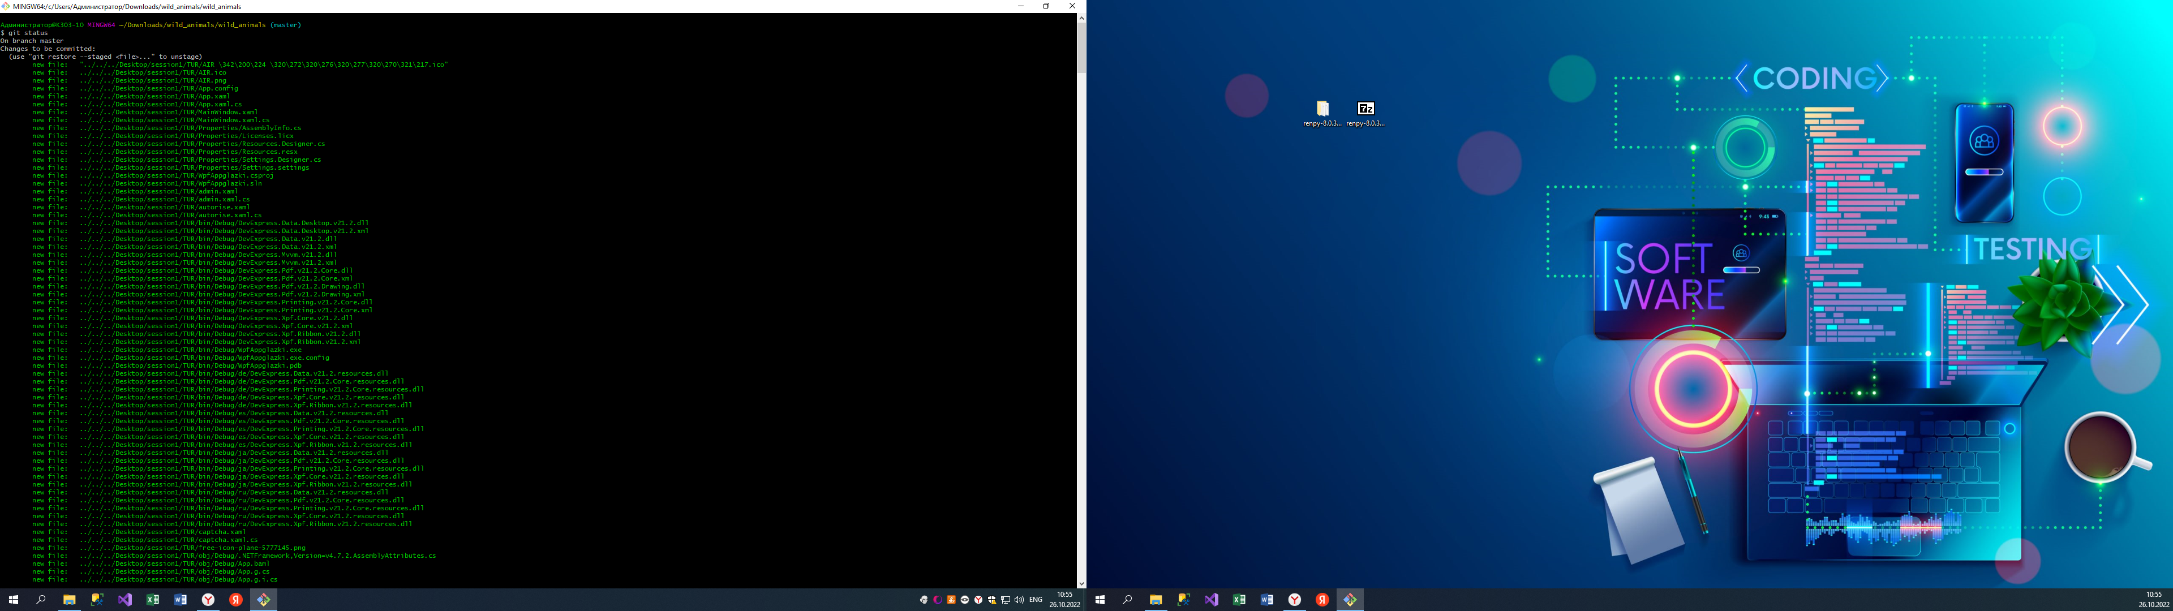Click "Changes to be committed:" line
Screen dimensions: 2173x611
[x=47, y=49]
